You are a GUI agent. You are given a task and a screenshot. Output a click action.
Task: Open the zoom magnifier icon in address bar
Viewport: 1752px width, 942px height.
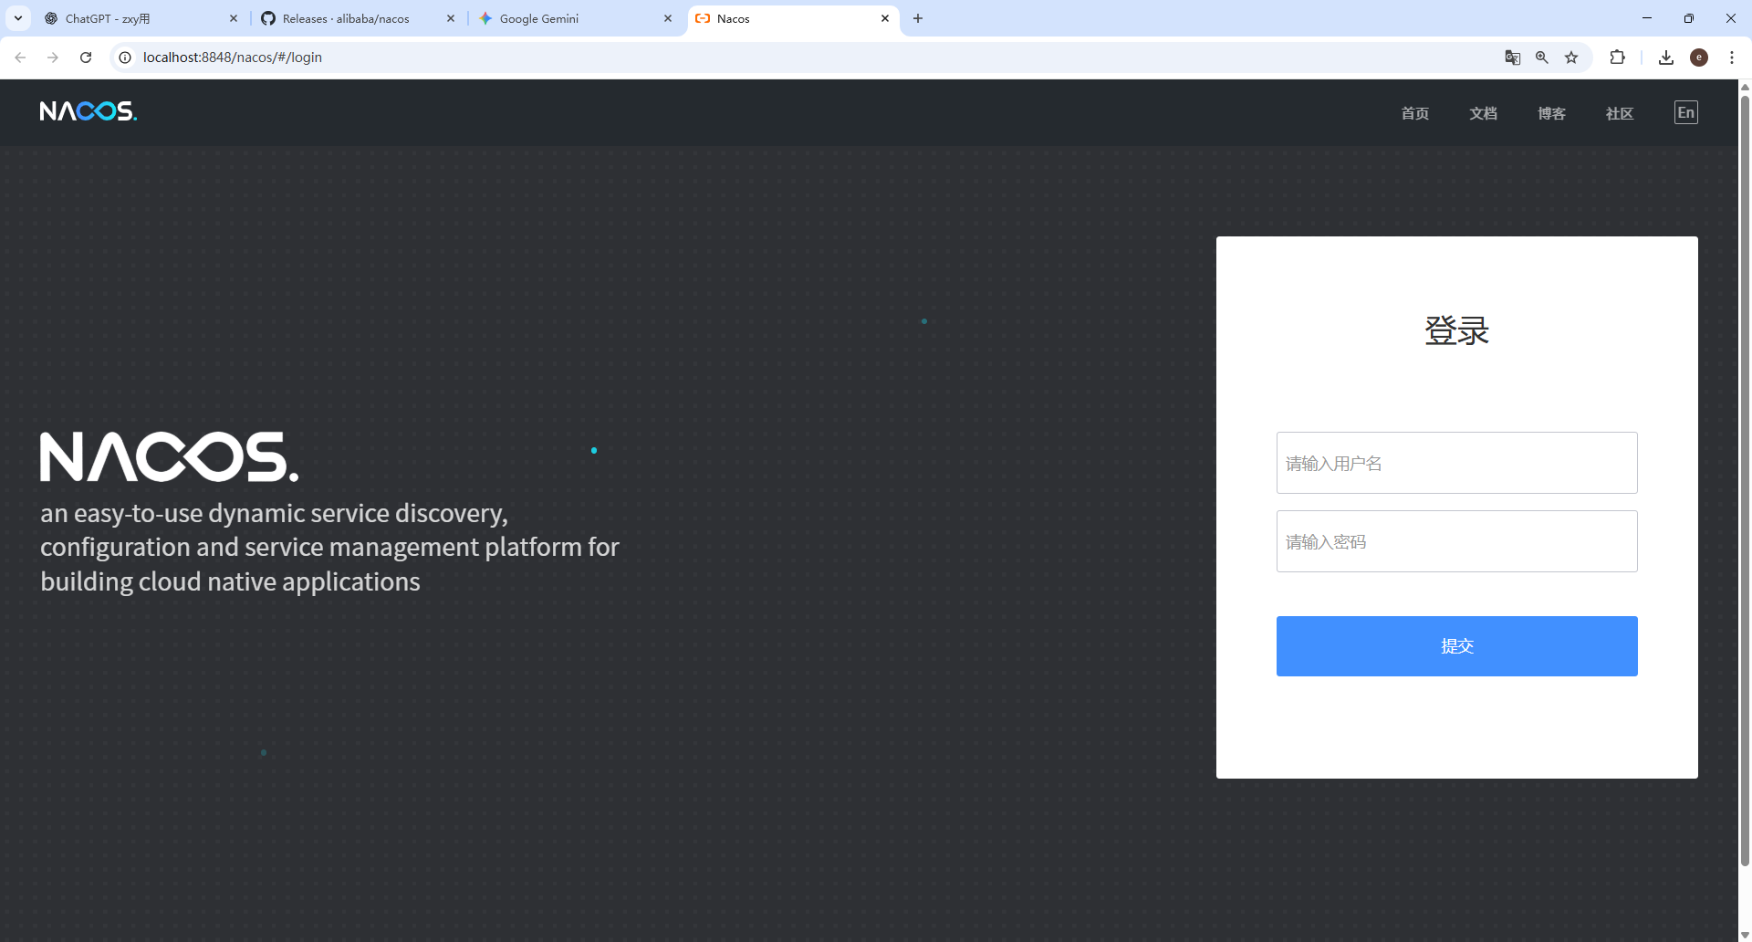point(1542,58)
